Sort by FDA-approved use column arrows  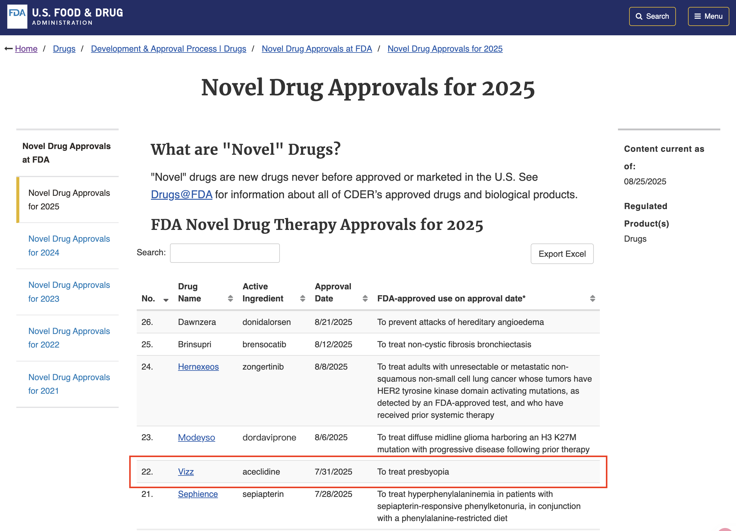click(592, 298)
